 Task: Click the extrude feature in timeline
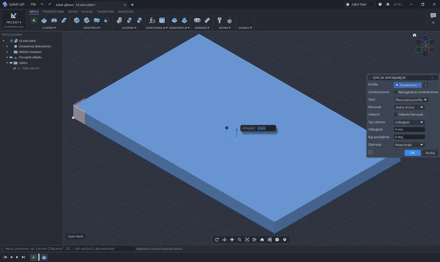pos(44,257)
